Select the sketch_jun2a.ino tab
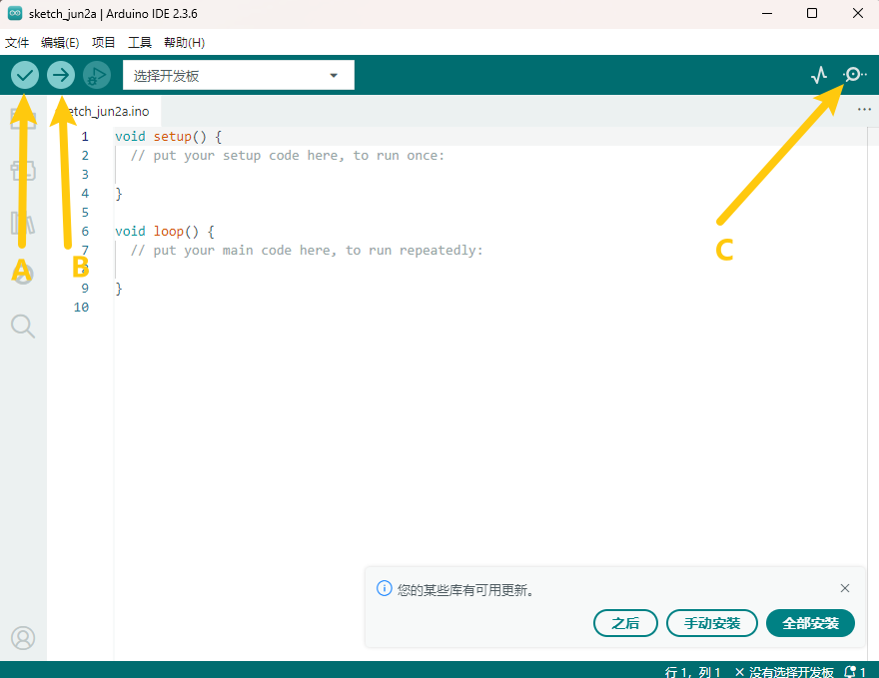 pyautogui.click(x=104, y=111)
